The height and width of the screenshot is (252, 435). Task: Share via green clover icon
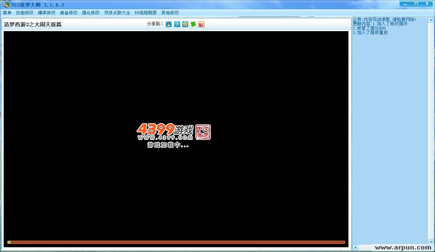coord(193,25)
